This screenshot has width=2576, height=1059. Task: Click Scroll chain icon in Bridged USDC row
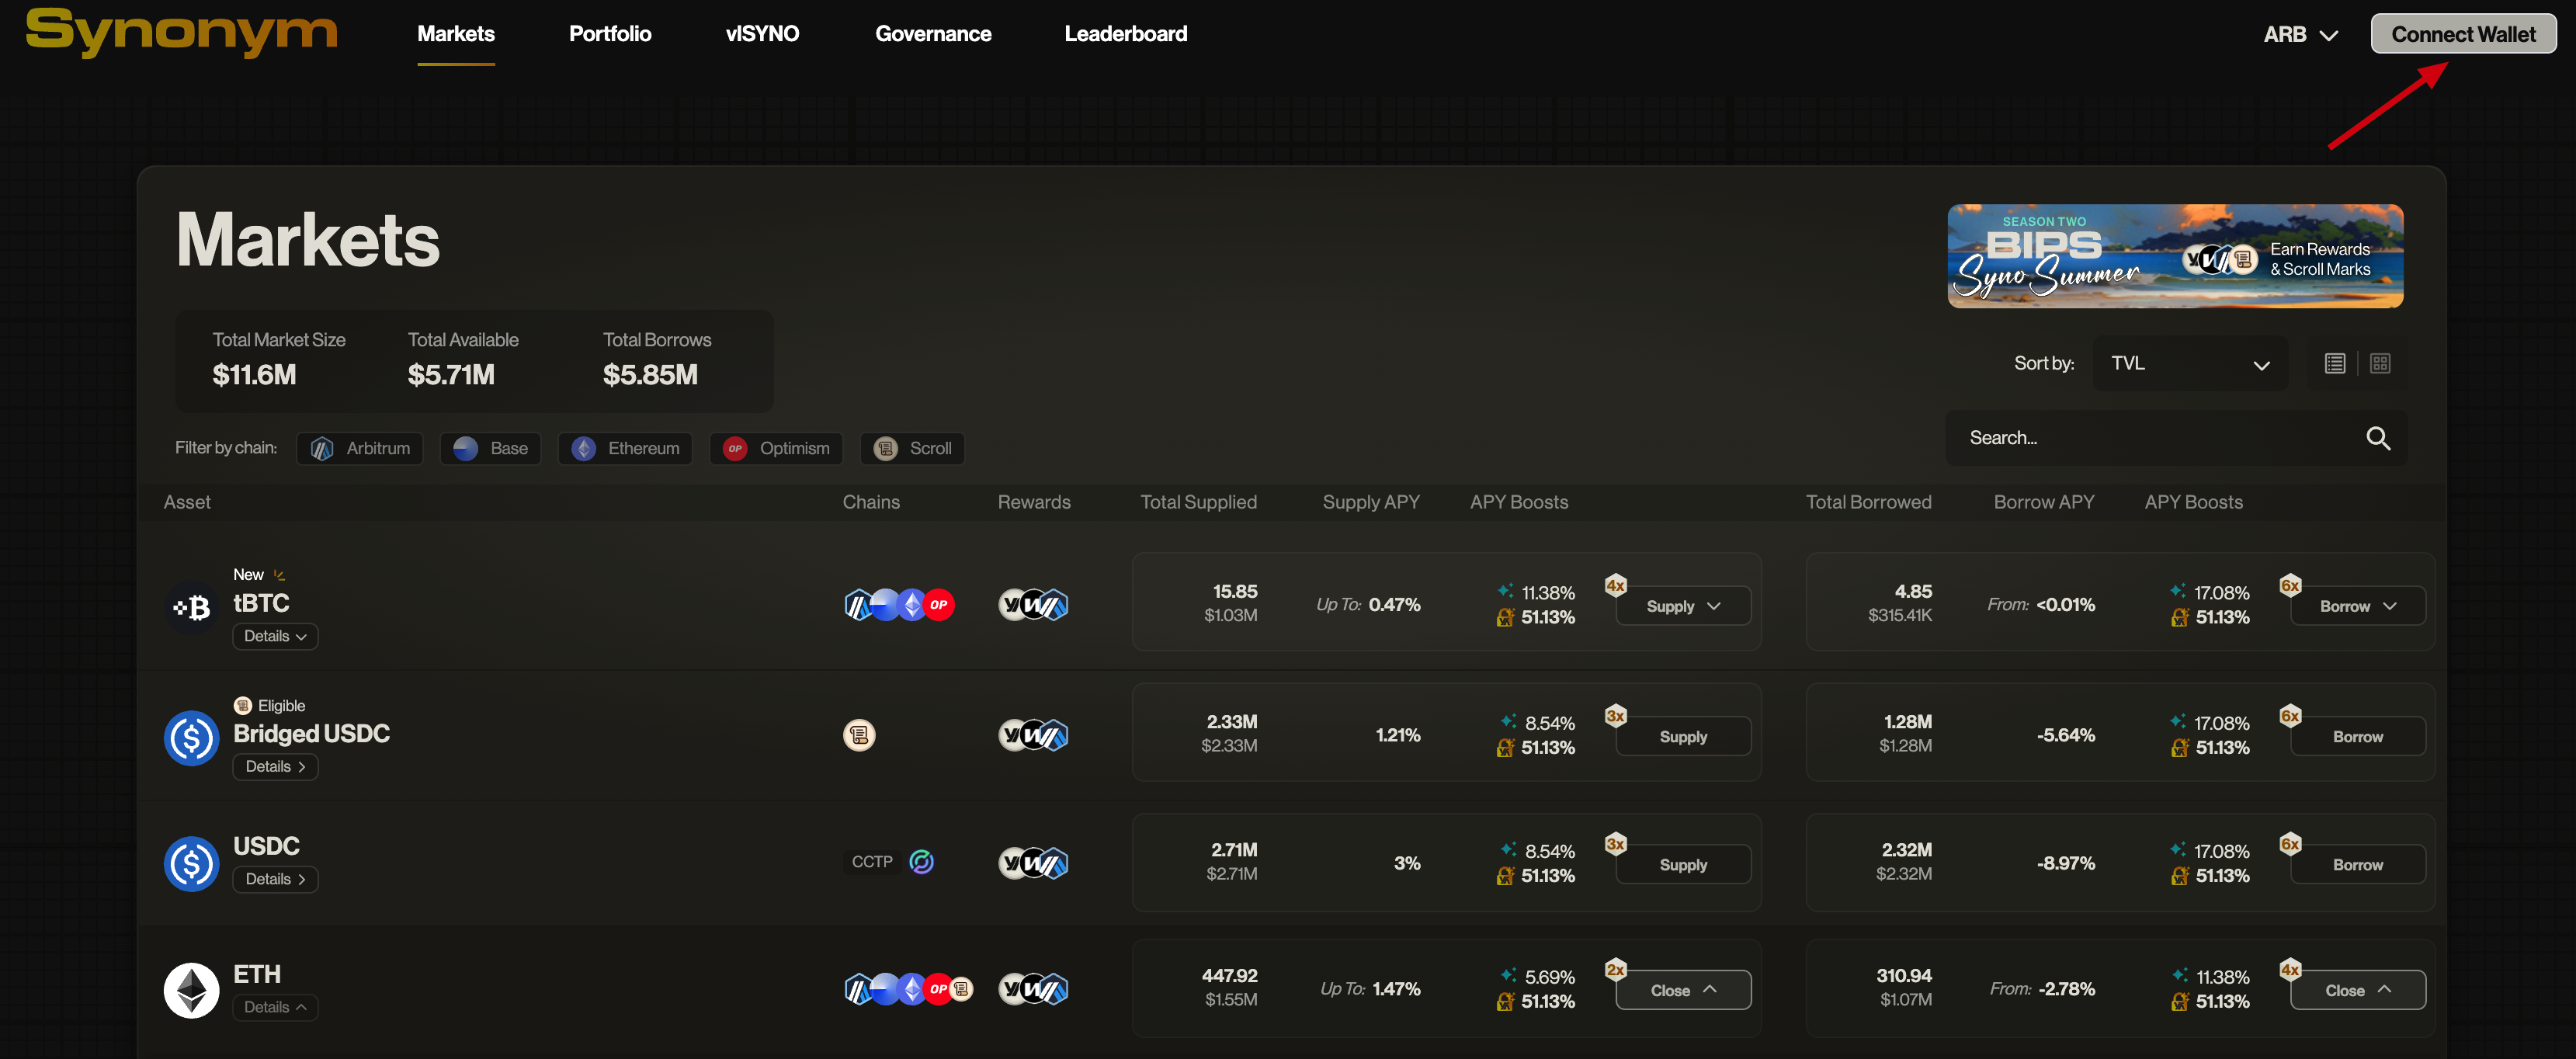tap(859, 736)
